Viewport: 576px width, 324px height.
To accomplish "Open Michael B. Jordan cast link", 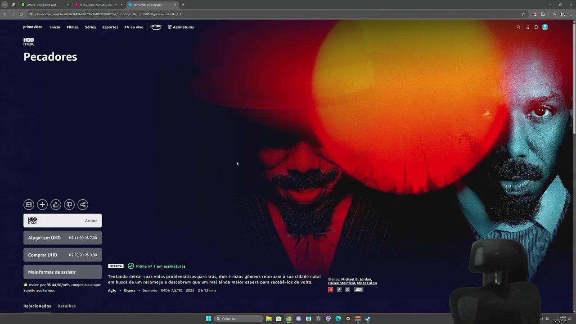I will [356, 279].
